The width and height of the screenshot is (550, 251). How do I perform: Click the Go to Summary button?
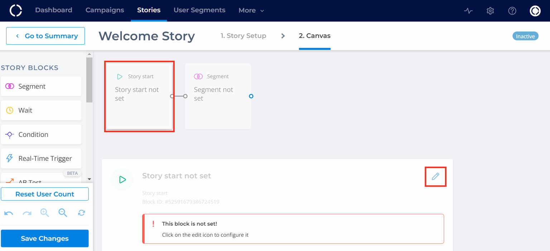pos(45,36)
